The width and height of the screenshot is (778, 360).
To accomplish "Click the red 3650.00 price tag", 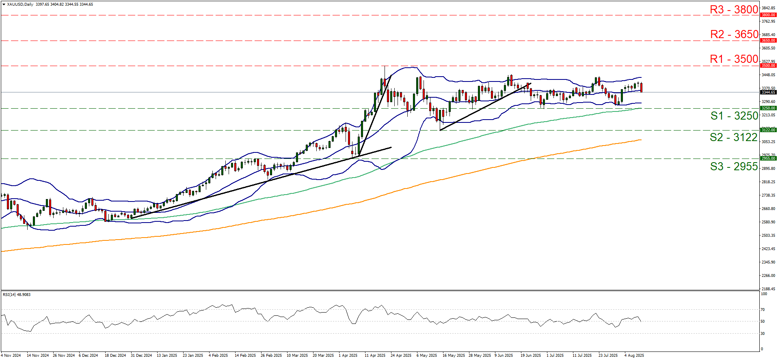I will 768,41.
